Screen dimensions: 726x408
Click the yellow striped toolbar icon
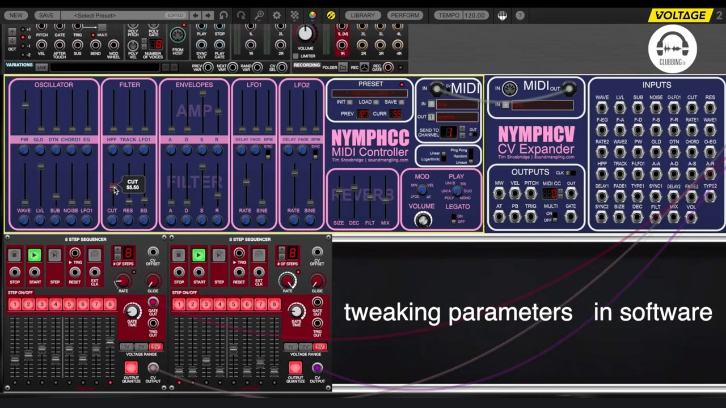331,15
